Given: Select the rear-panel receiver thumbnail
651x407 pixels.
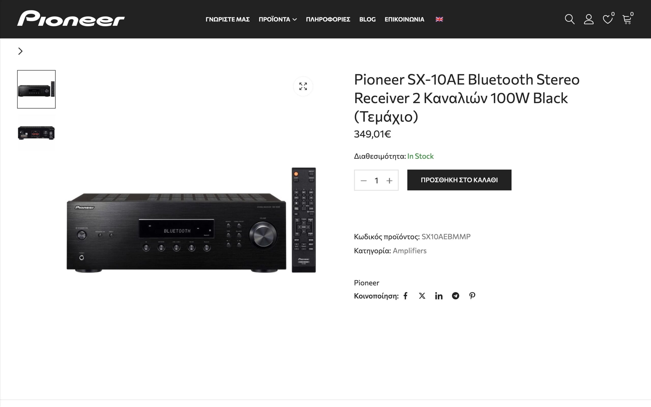Looking at the screenshot, I should [x=36, y=132].
